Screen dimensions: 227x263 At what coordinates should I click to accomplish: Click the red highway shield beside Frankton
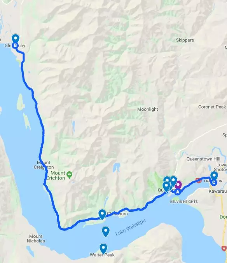[x=199, y=181]
